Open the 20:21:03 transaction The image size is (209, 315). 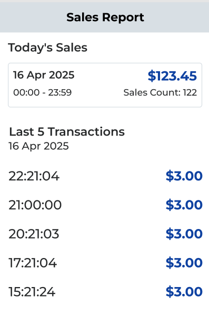point(105,234)
